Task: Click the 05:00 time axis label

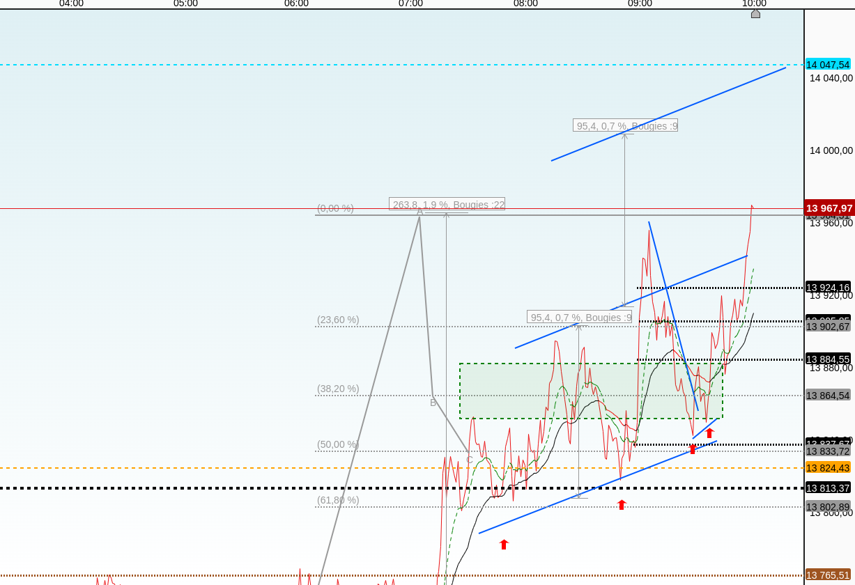Action: click(185, 3)
